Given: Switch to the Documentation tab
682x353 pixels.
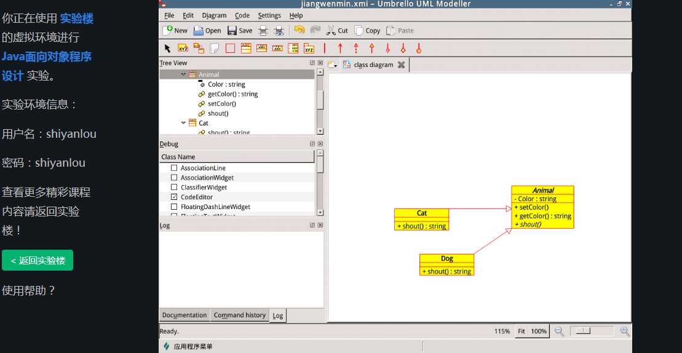Looking at the screenshot, I should click(x=184, y=315).
